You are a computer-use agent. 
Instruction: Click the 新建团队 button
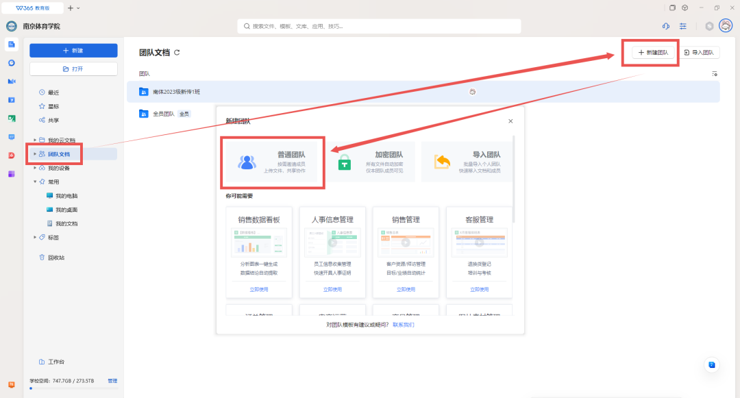653,52
